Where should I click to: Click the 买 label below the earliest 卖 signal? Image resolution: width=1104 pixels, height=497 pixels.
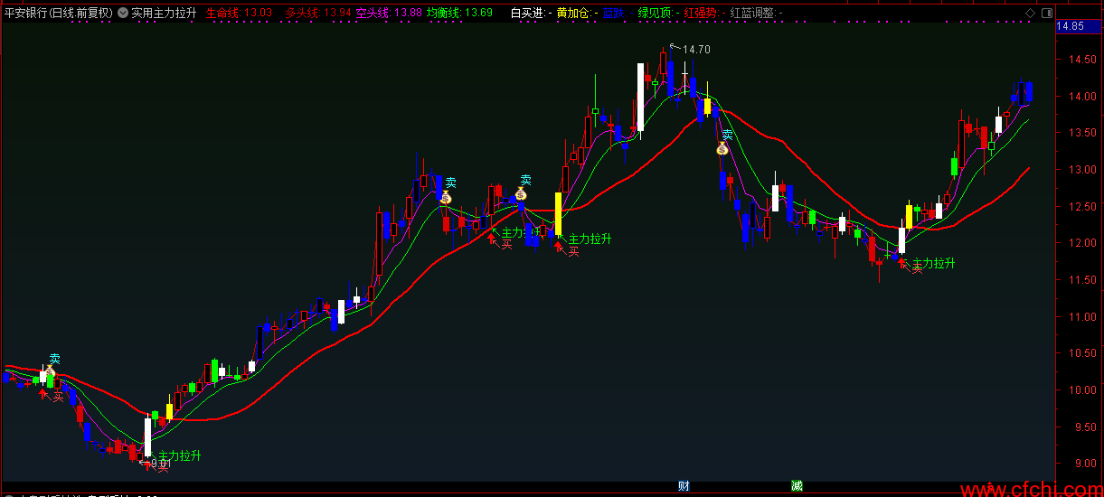click(x=58, y=396)
